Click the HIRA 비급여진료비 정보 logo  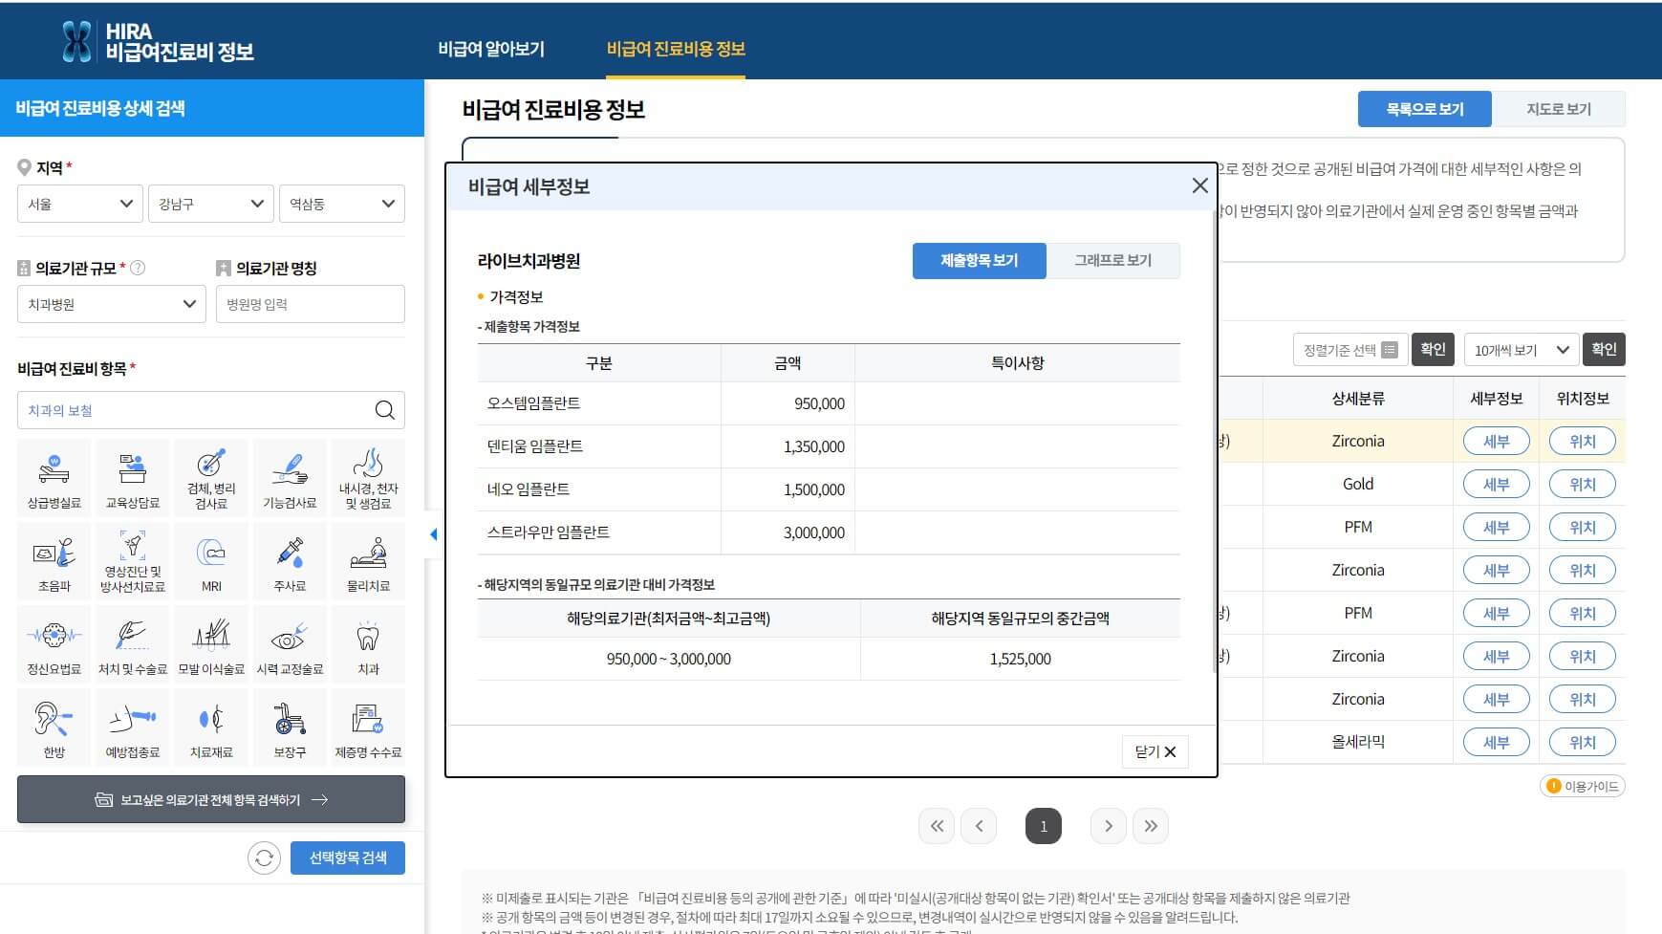coord(158,41)
